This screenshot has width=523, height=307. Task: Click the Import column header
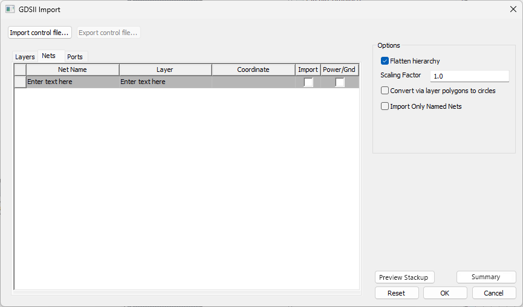click(x=308, y=69)
